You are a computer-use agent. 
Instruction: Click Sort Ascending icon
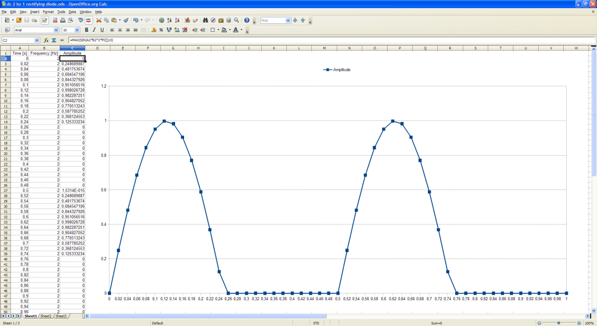[x=170, y=20]
